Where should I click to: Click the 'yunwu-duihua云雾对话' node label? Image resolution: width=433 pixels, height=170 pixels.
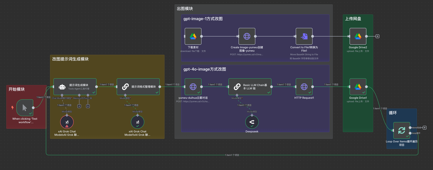193,98
